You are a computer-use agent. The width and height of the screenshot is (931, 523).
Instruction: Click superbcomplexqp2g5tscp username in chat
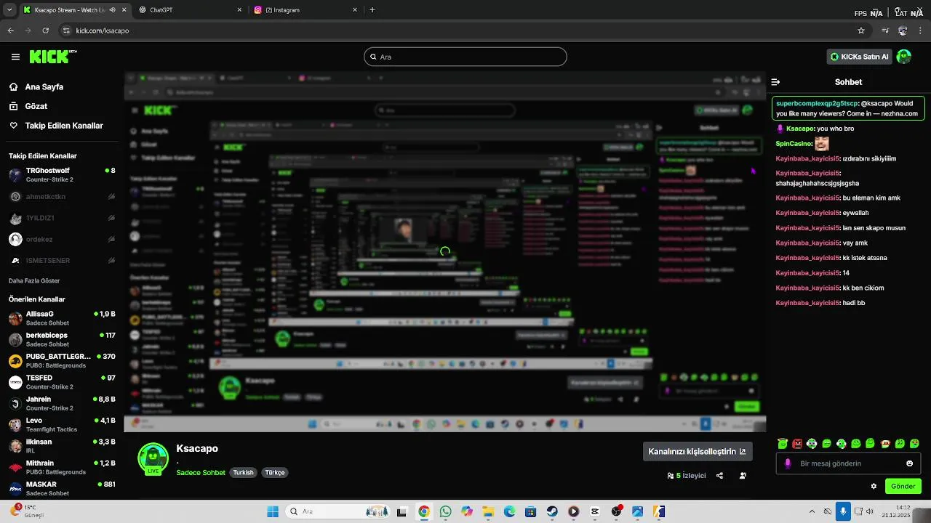point(817,103)
